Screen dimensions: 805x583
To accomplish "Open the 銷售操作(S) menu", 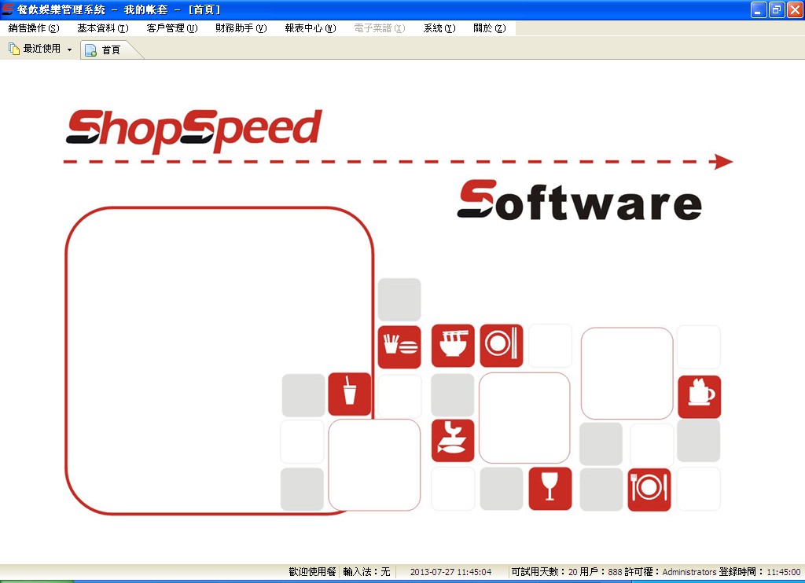I will coord(34,28).
